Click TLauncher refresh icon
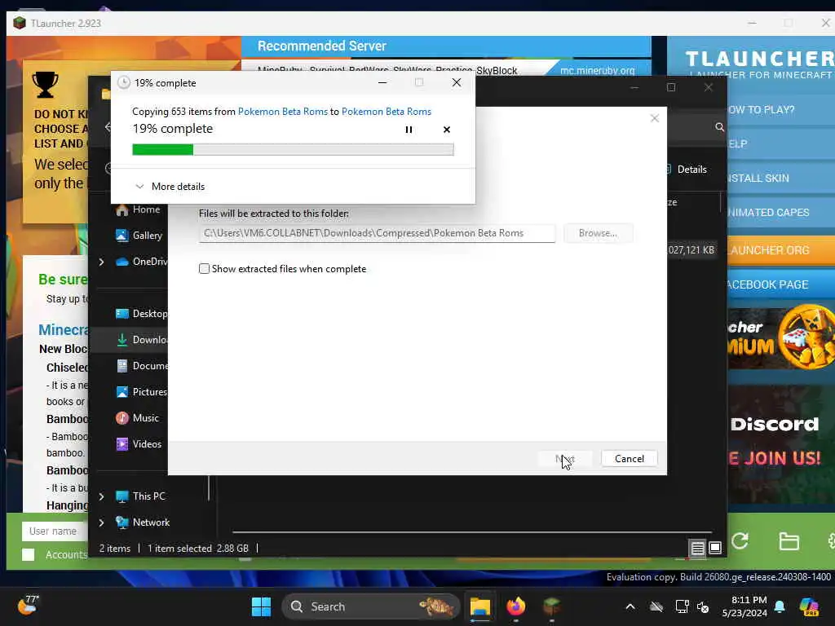Viewport: 835px width, 626px height. 740,541
